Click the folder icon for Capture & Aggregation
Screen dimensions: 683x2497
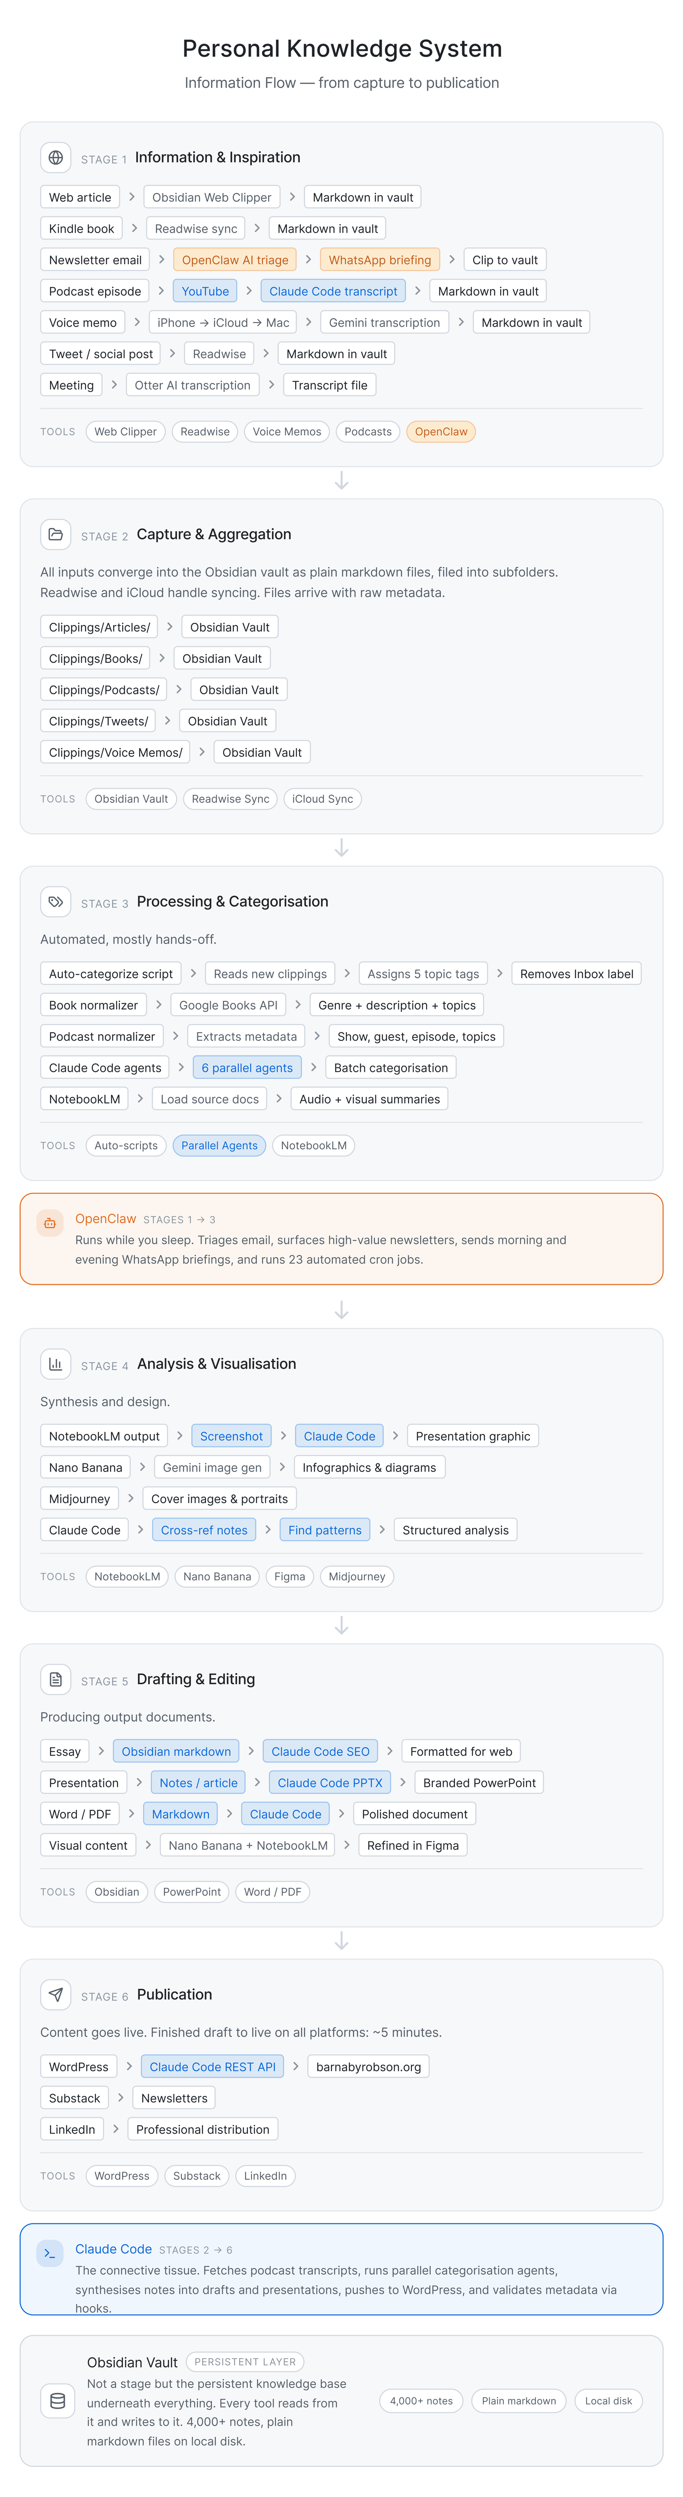(x=55, y=534)
